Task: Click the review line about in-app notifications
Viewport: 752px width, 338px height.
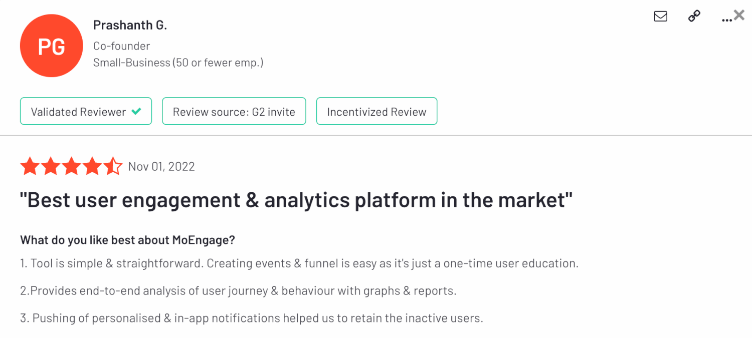Action: (252, 318)
